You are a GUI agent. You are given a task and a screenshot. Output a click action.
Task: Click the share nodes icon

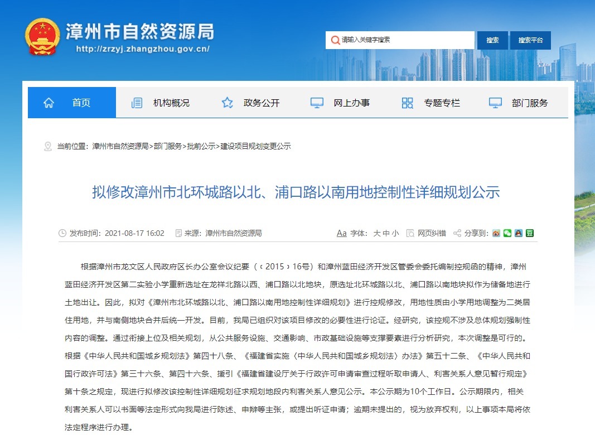pos(457,233)
